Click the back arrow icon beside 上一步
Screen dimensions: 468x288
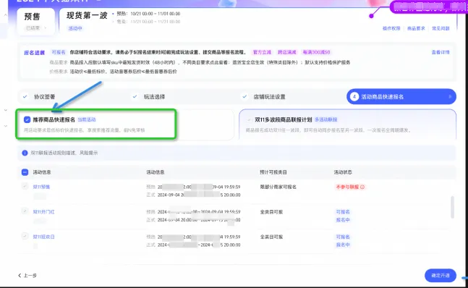pyautogui.click(x=20, y=276)
